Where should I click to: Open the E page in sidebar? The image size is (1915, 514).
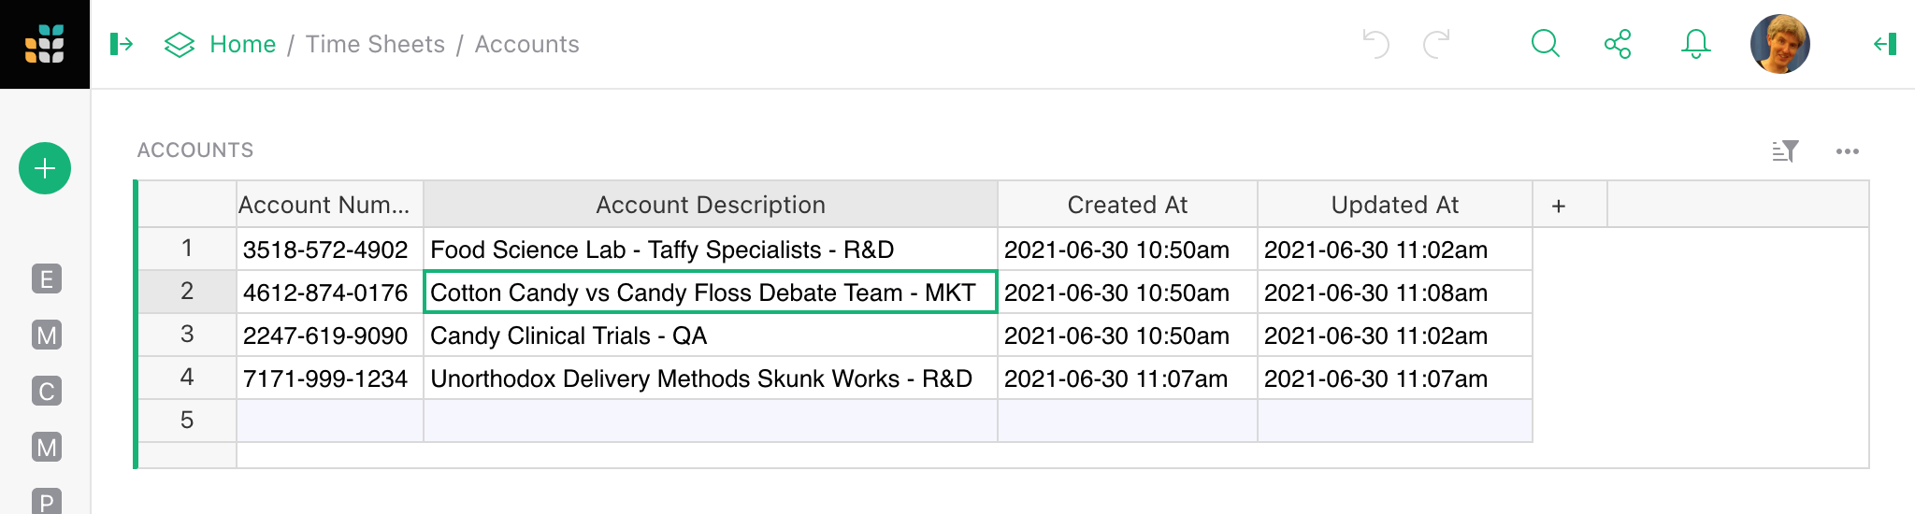[x=47, y=279]
